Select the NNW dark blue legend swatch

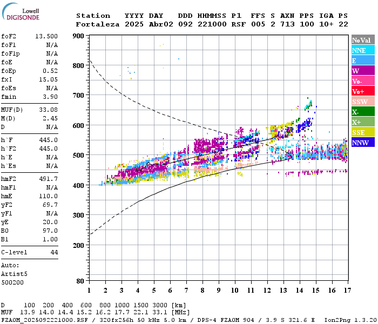tap(363, 143)
